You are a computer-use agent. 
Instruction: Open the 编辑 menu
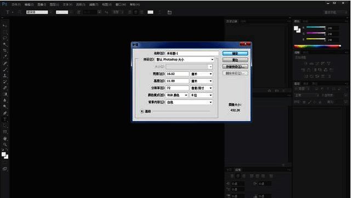click(x=29, y=4)
